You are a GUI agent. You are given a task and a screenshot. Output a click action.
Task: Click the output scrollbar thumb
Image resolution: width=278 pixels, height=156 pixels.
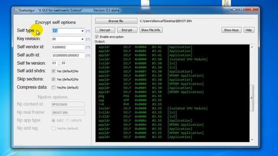pos(252,98)
